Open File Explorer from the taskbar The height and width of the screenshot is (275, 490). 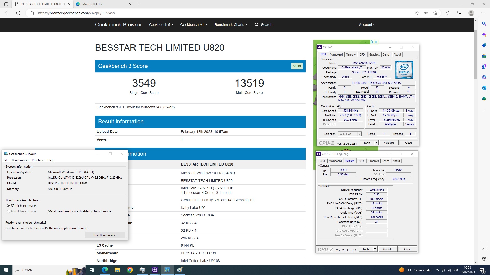(x=117, y=270)
